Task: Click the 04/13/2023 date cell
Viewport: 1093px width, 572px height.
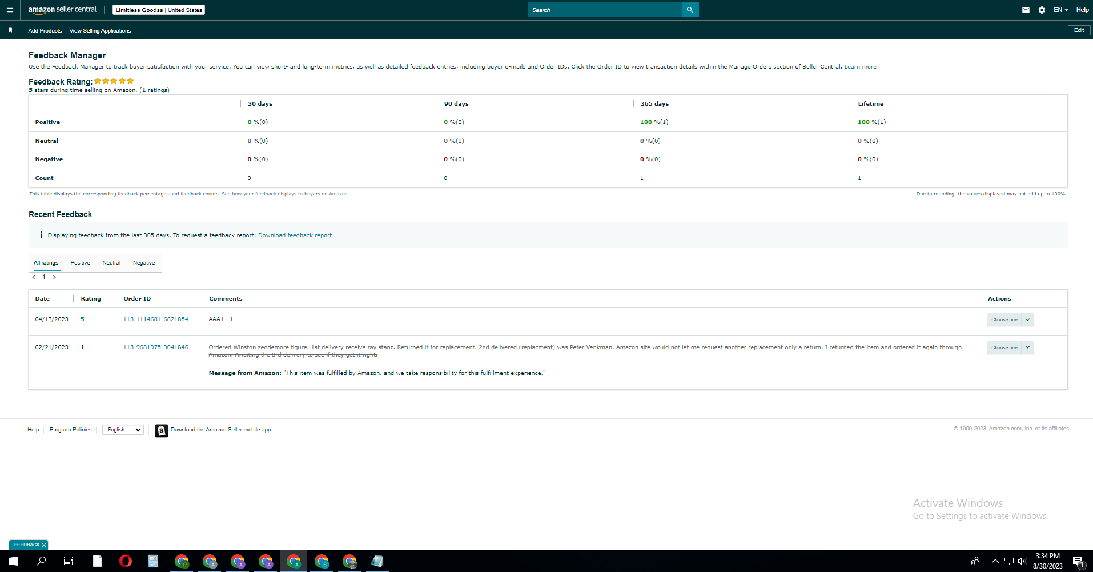Action: coord(51,319)
